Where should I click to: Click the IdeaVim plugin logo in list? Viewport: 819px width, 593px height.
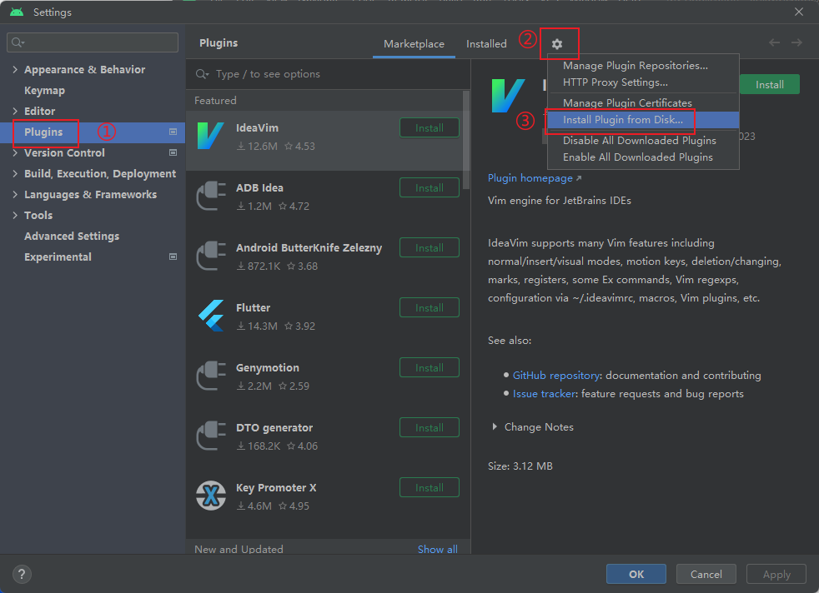[210, 136]
